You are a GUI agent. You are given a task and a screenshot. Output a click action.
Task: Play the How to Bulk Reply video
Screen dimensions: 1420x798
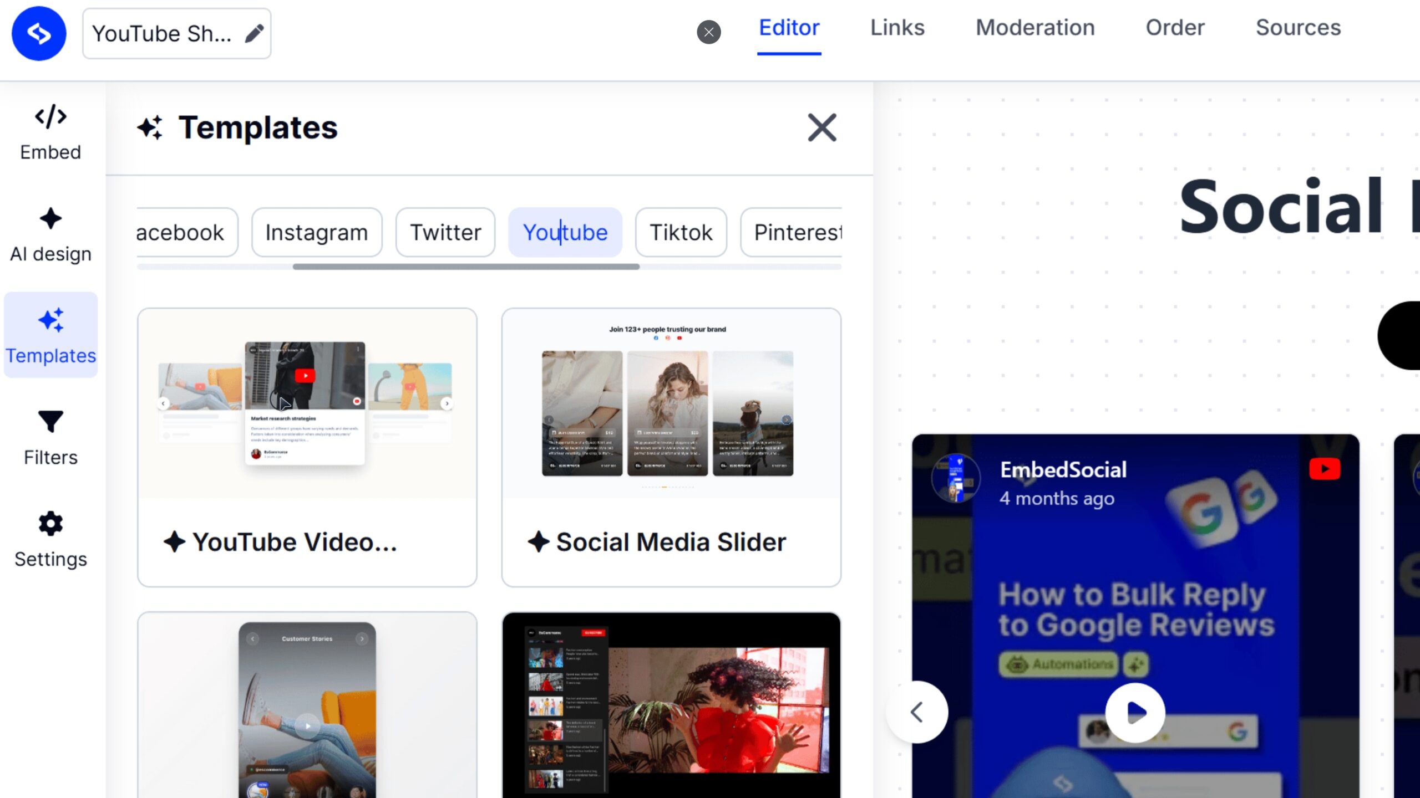click(x=1134, y=712)
